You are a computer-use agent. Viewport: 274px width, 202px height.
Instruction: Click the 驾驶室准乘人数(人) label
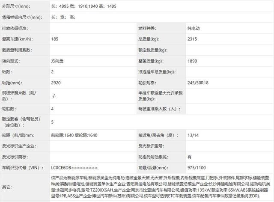pyautogui.click(x=159, y=109)
